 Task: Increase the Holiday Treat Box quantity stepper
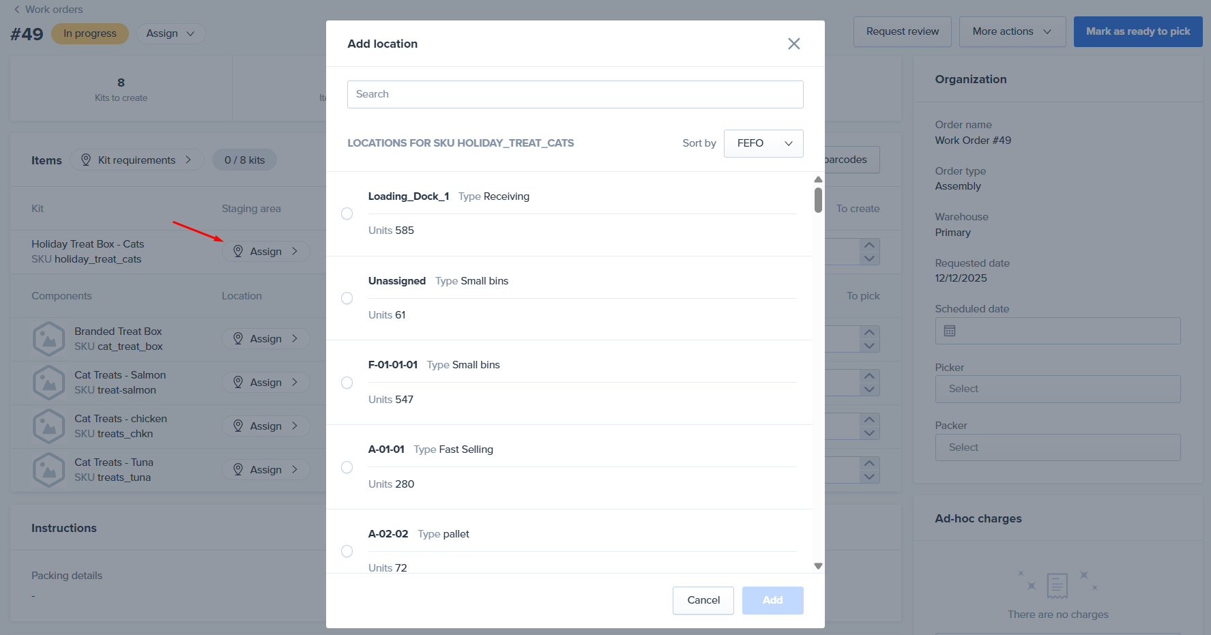(x=869, y=245)
